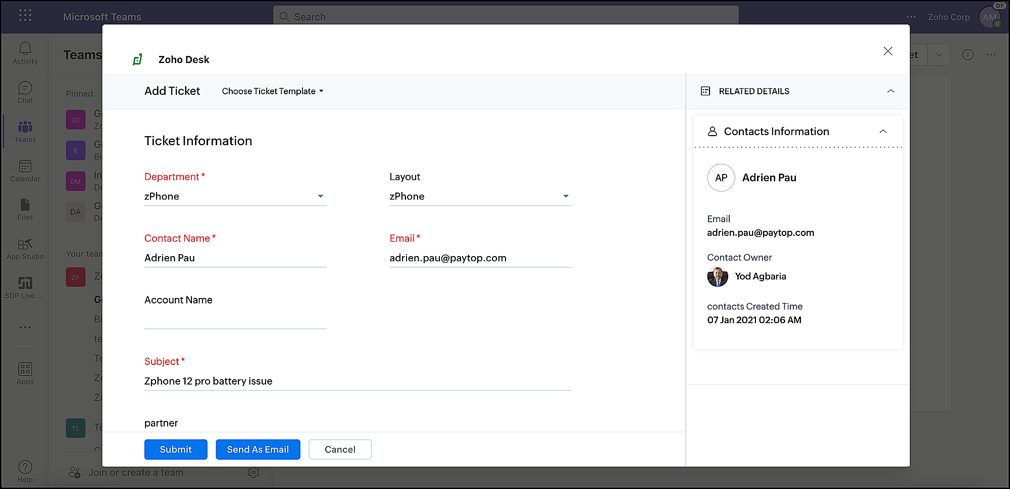
Task: Click the Adrien Pau contact name heading
Action: point(769,177)
